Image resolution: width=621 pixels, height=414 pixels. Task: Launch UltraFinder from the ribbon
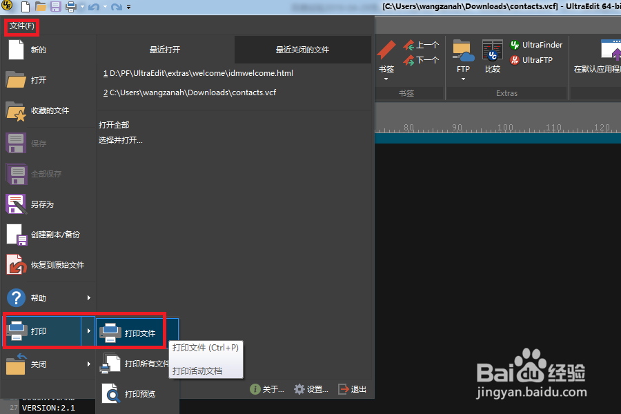(x=536, y=45)
